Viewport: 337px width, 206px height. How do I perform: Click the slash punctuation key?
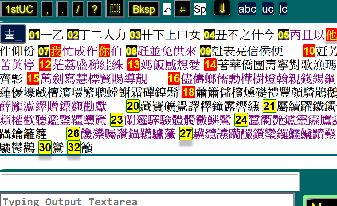pyautogui.click(x=78, y=9)
